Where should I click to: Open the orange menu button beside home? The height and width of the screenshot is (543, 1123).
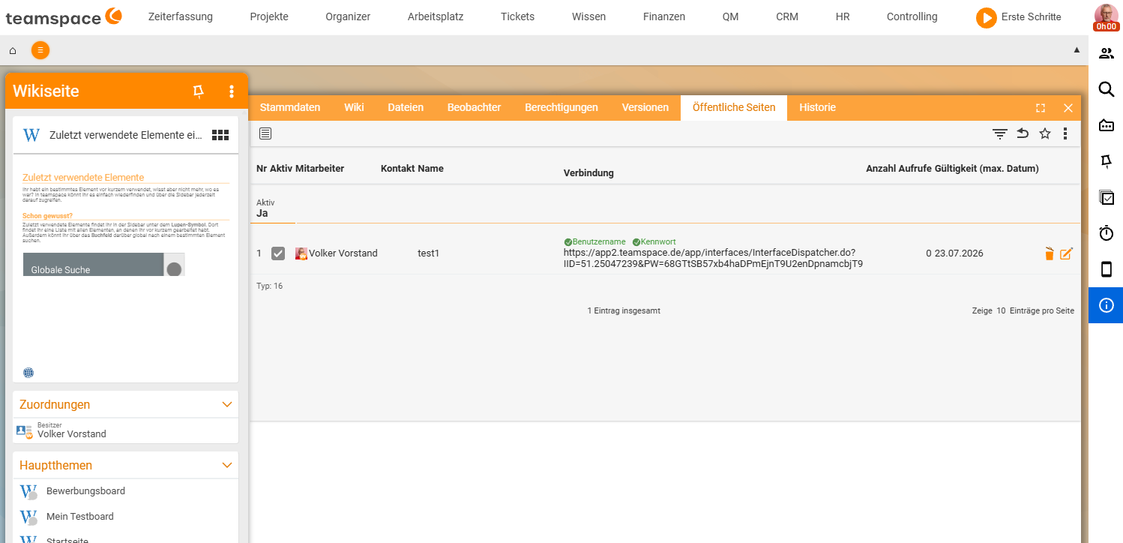pos(40,50)
